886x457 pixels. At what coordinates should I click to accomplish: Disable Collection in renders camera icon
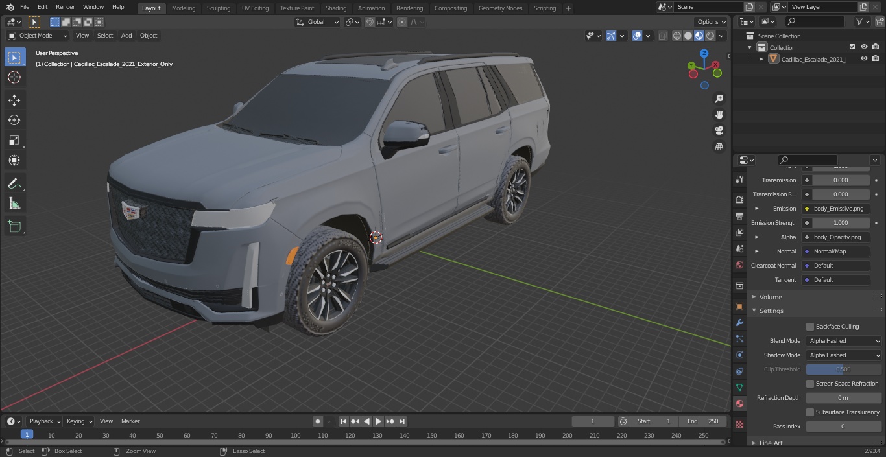(x=876, y=47)
